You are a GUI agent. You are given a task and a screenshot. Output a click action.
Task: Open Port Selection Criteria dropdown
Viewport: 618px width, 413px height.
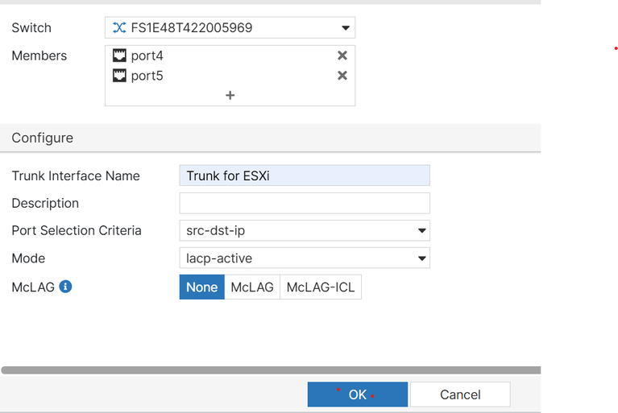[x=305, y=231]
